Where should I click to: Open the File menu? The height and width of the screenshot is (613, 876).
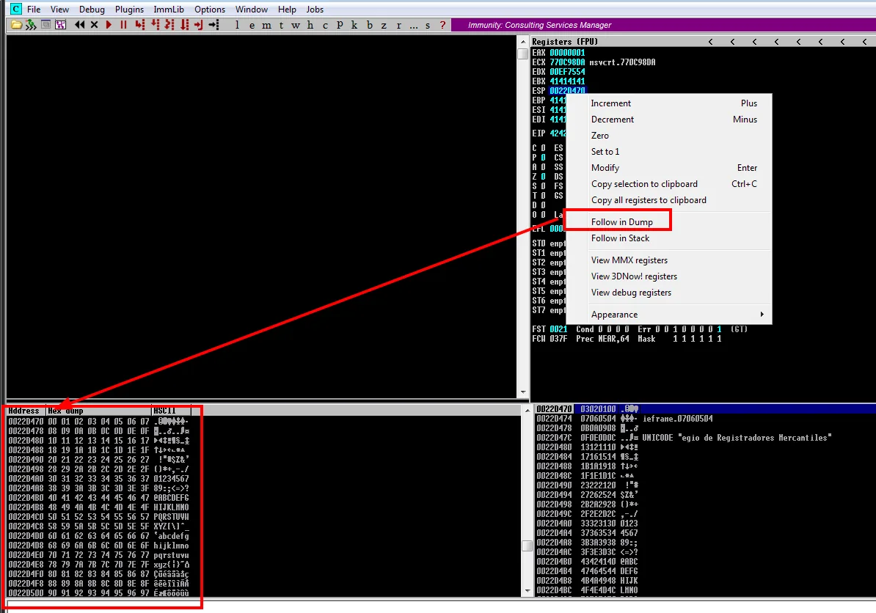click(x=34, y=9)
